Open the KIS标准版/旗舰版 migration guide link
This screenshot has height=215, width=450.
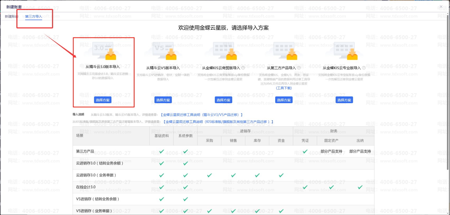218,122
